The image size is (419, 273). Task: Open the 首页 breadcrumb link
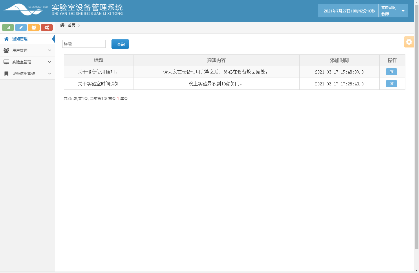71,25
